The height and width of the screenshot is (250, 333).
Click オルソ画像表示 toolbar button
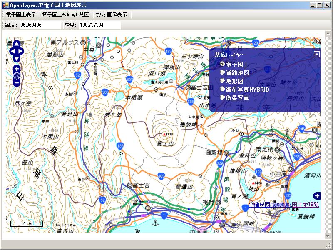pos(111,15)
